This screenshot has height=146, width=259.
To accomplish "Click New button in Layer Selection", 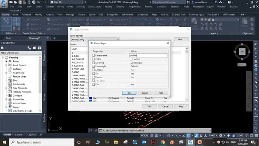I will click(181, 39).
